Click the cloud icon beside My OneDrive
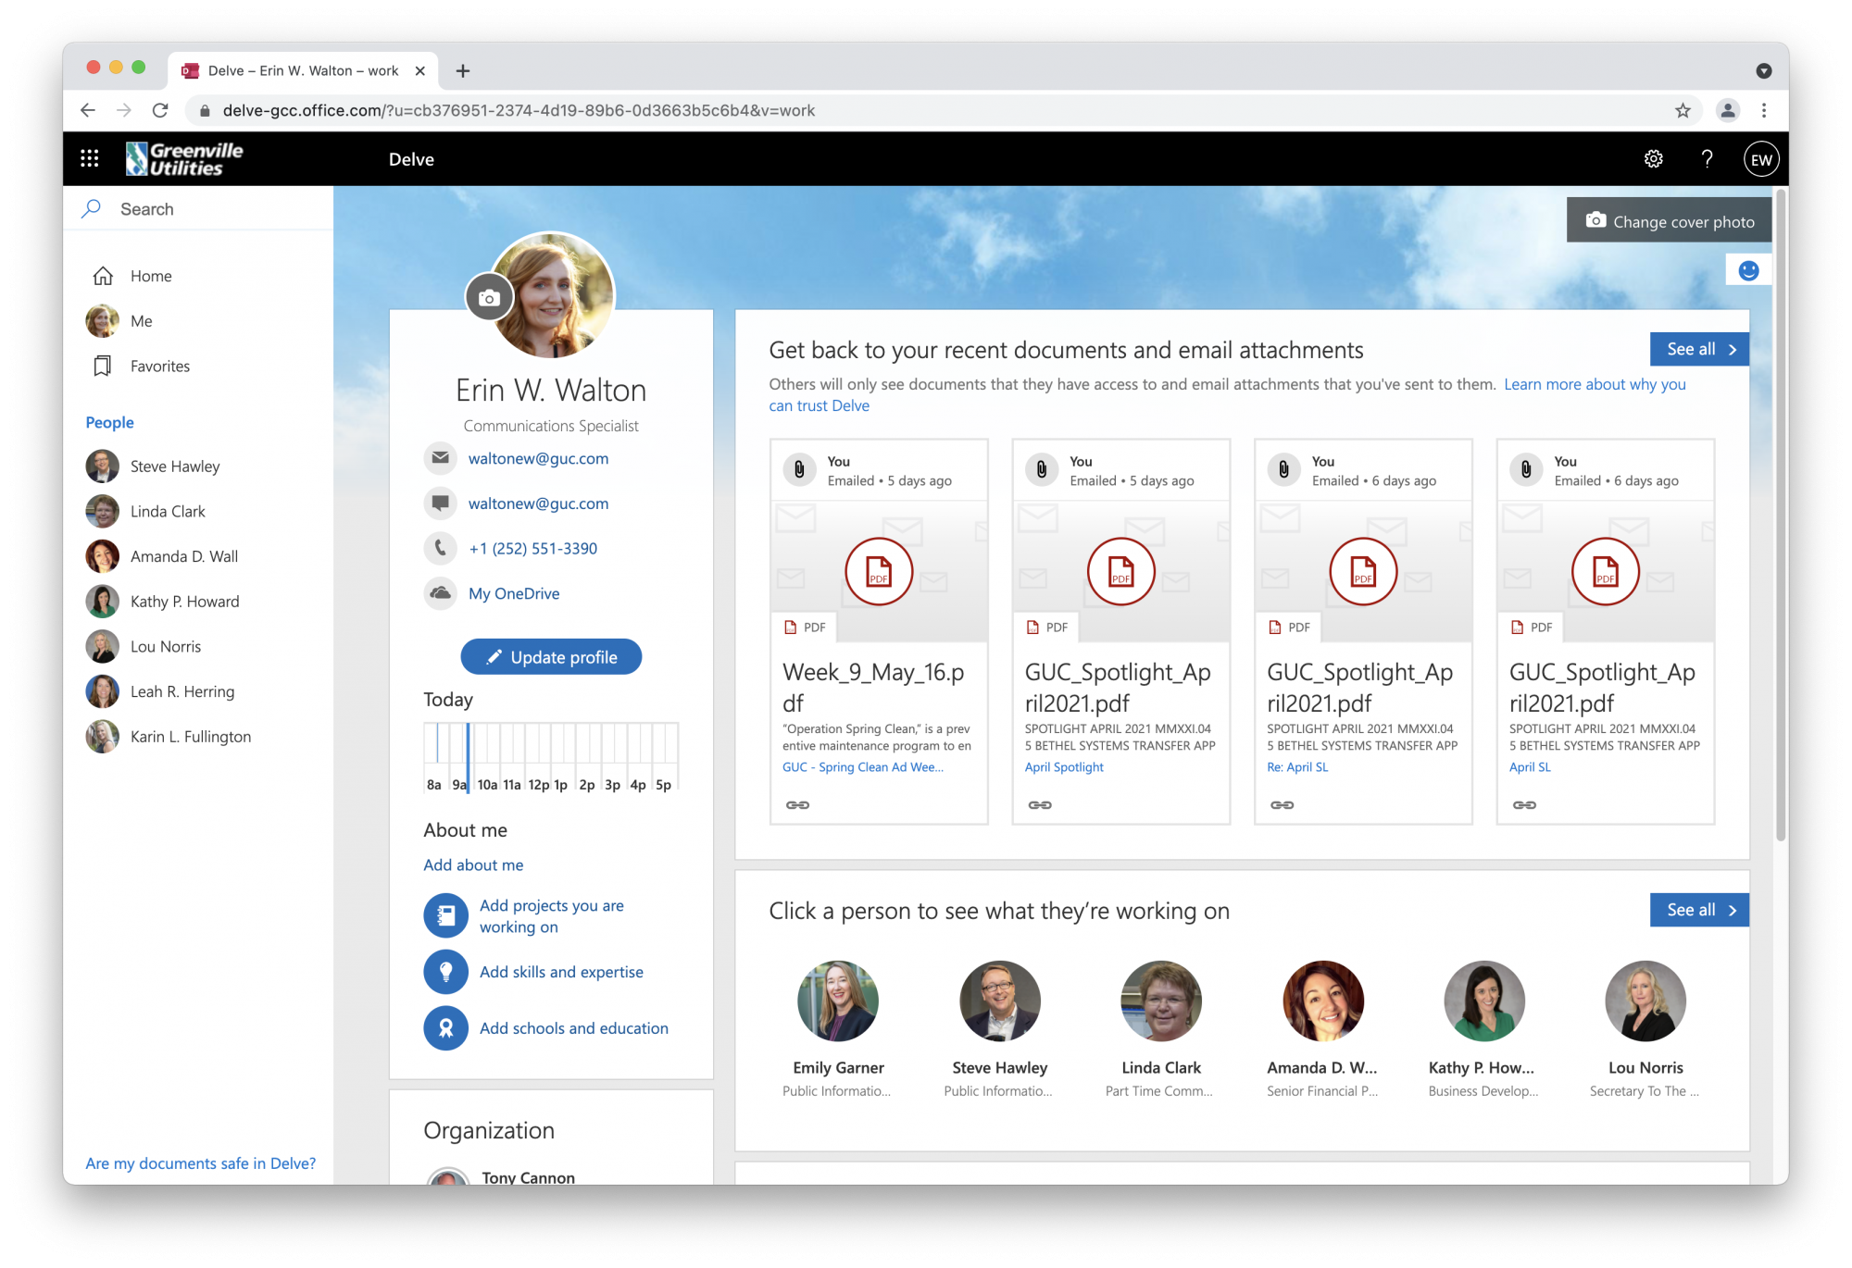Viewport: 1852px width, 1268px height. pos(441,593)
